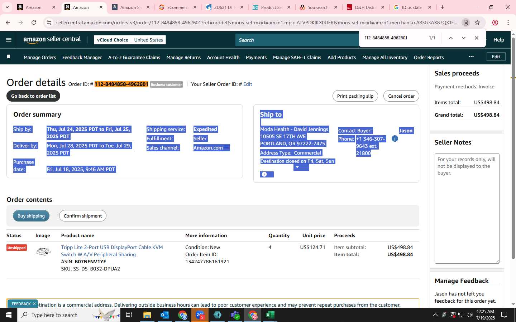The height and width of the screenshot is (322, 516).
Task: Open Order Reports menu item
Action: [x=429, y=57]
